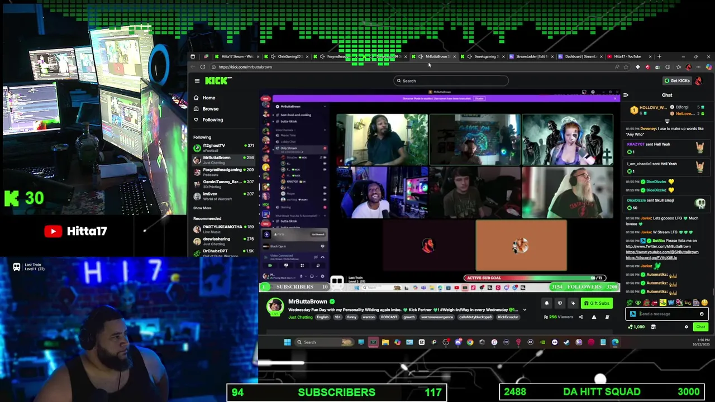Open imSvev channel in sidebar
The height and width of the screenshot is (402, 715).
tap(223, 196)
